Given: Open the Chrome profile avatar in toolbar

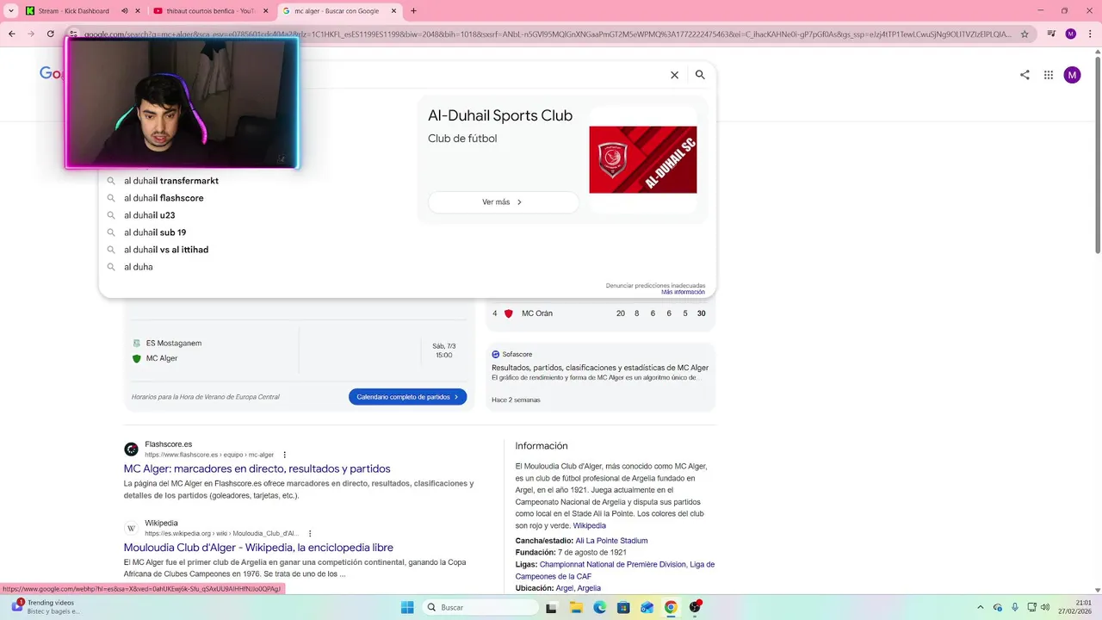Looking at the screenshot, I should coord(1070,34).
